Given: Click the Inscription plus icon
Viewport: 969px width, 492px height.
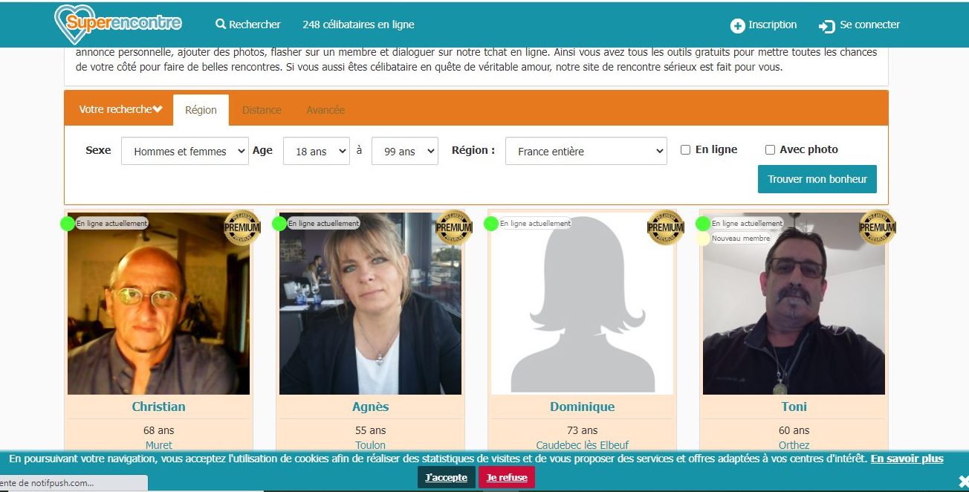Looking at the screenshot, I should click(x=738, y=25).
